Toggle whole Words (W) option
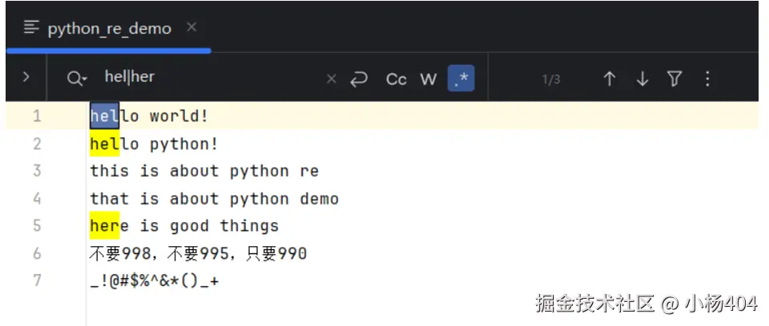 429,79
